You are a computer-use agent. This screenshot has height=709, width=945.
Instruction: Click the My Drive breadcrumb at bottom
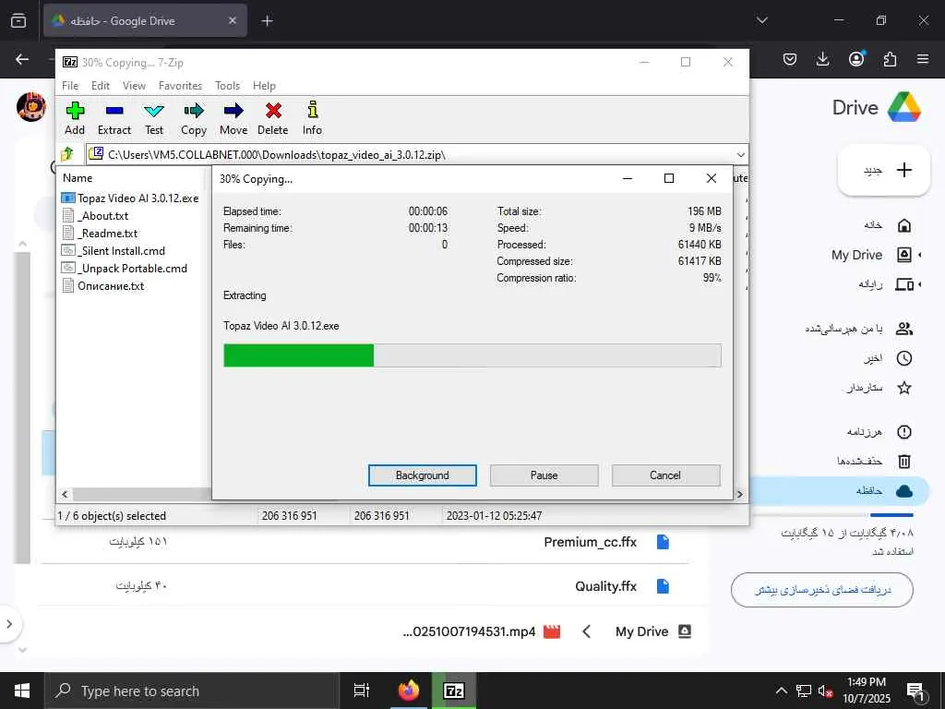pyautogui.click(x=653, y=631)
